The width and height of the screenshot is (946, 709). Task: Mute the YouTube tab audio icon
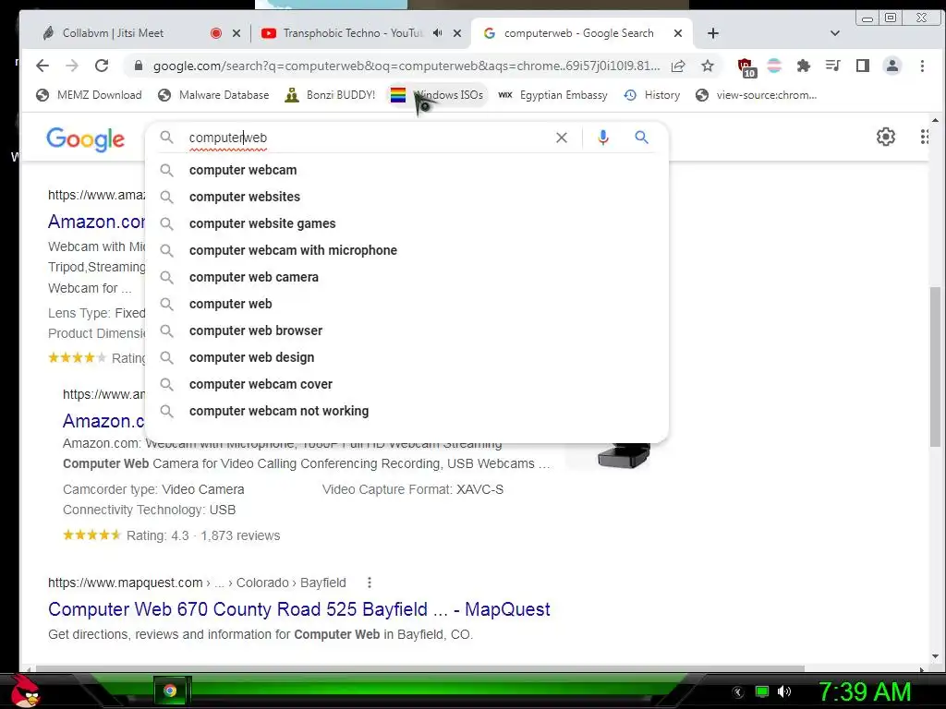[437, 33]
